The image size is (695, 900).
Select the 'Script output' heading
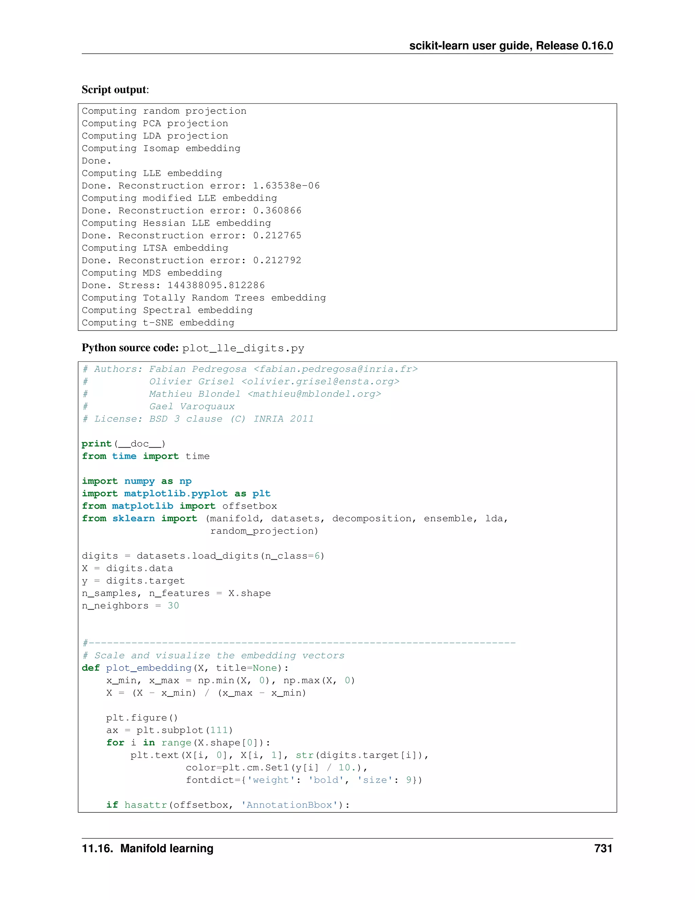pos(114,89)
